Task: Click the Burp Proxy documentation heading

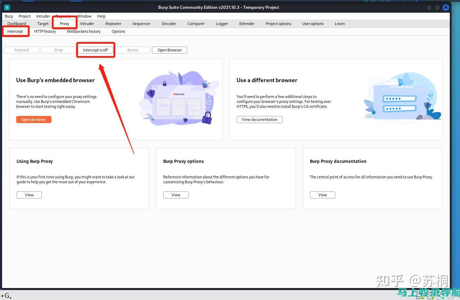Action: 338,161
